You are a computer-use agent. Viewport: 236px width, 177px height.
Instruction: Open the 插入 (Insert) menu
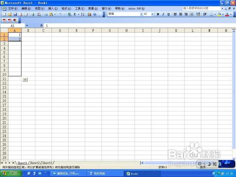pyautogui.click(x=53, y=8)
